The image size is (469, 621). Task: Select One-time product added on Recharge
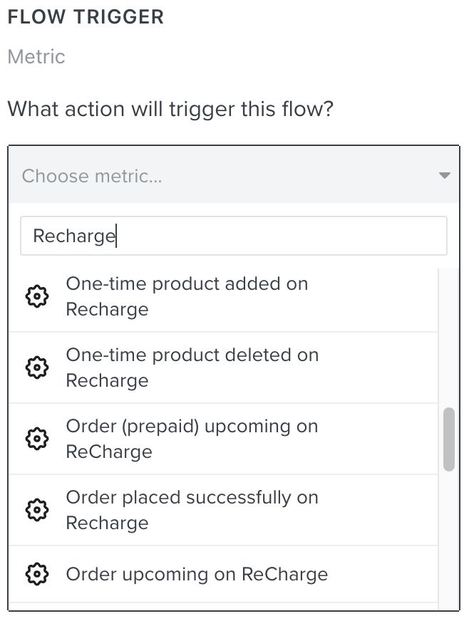point(223,296)
